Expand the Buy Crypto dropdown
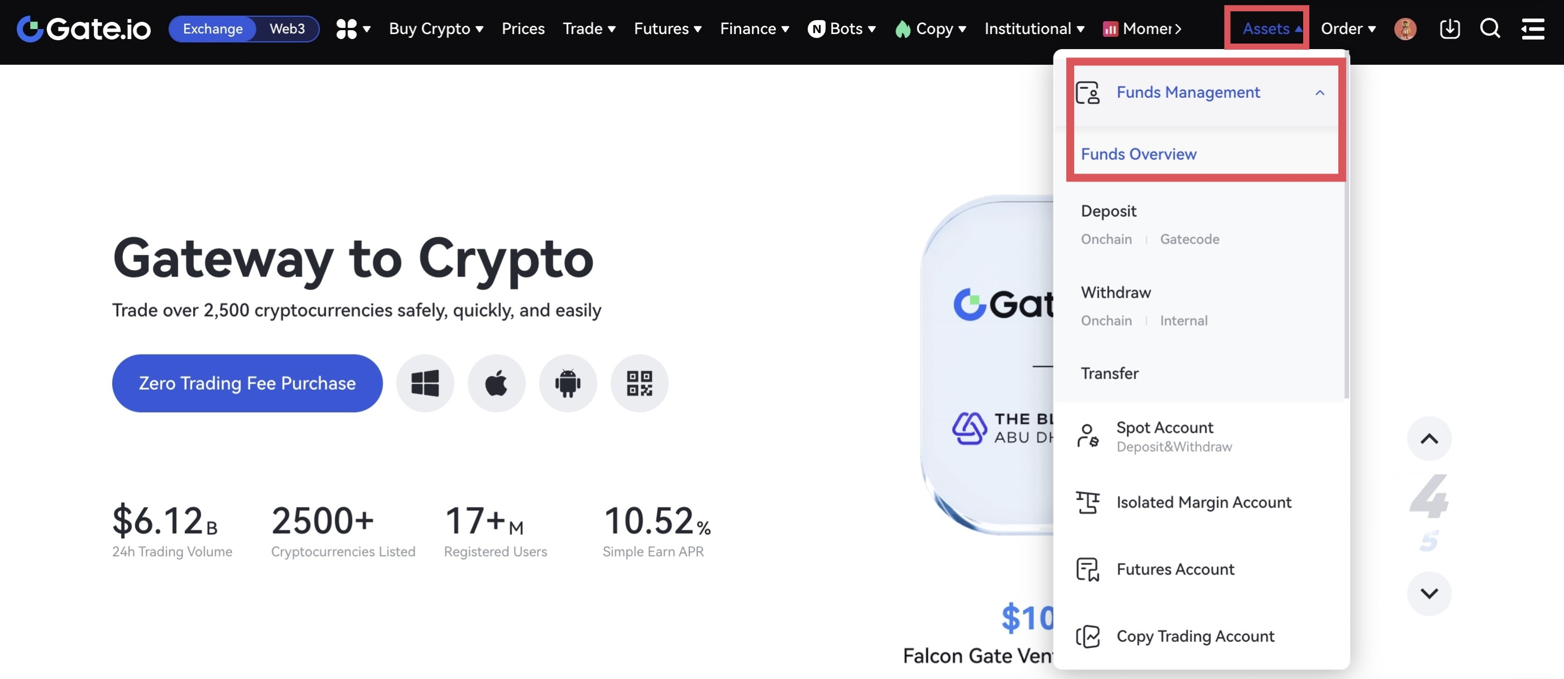This screenshot has width=1564, height=679. tap(436, 28)
